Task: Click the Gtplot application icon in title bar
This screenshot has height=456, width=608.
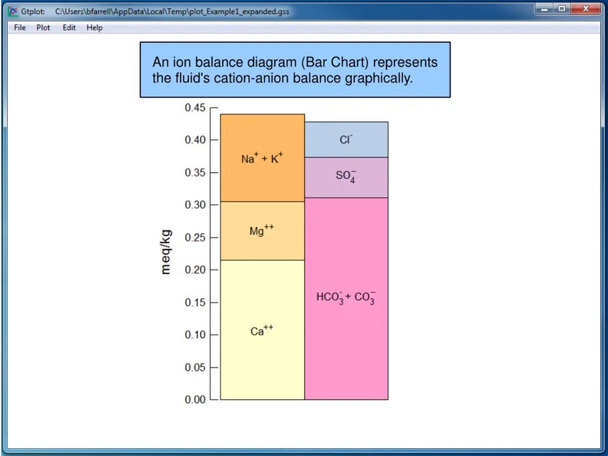Action: tap(12, 11)
